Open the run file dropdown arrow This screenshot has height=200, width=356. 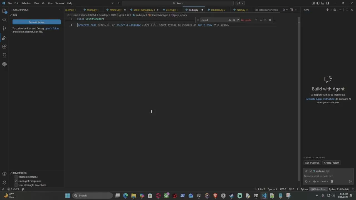tap(287, 10)
